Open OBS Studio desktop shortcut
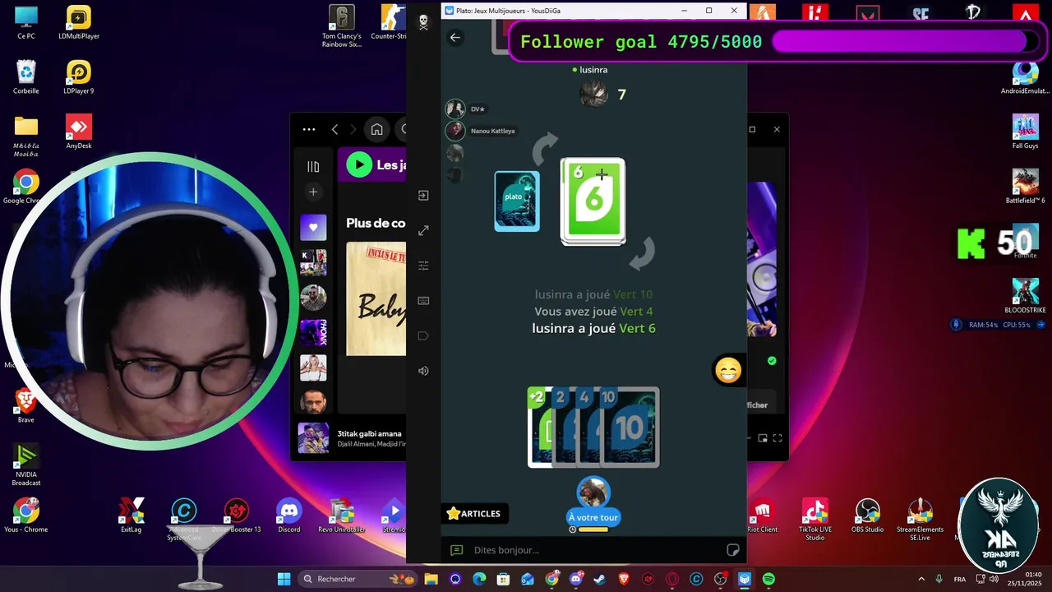Viewport: 1052px width, 592px height. pos(867,516)
